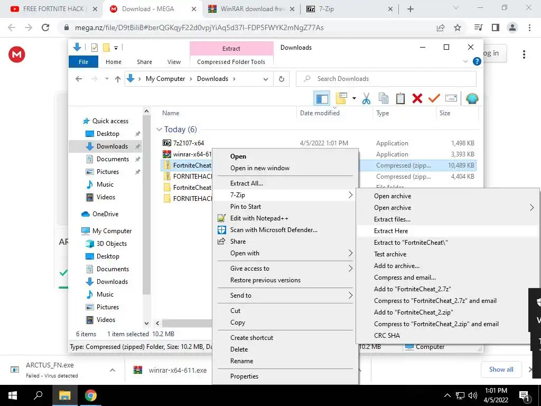This screenshot has width=541, height=406.
Task: Open the Home ribbon tab
Action: click(x=114, y=62)
